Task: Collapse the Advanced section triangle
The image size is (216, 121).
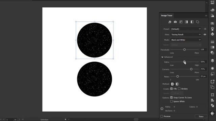Action: (162, 57)
